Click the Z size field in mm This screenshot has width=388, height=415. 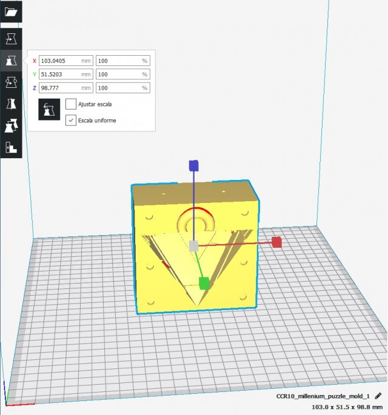point(66,88)
